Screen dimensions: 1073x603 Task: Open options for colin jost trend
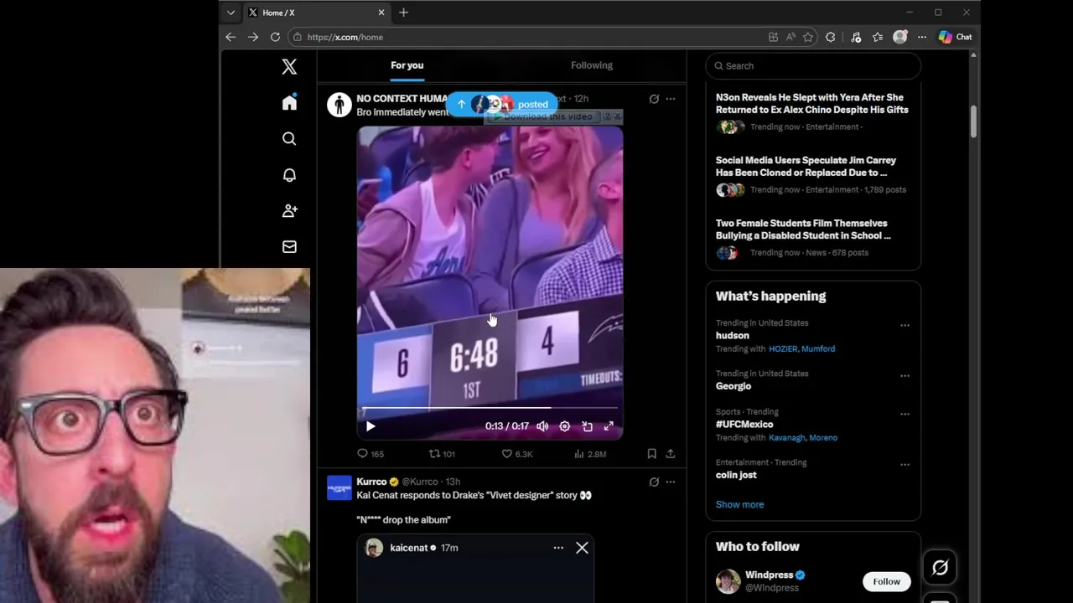(905, 464)
